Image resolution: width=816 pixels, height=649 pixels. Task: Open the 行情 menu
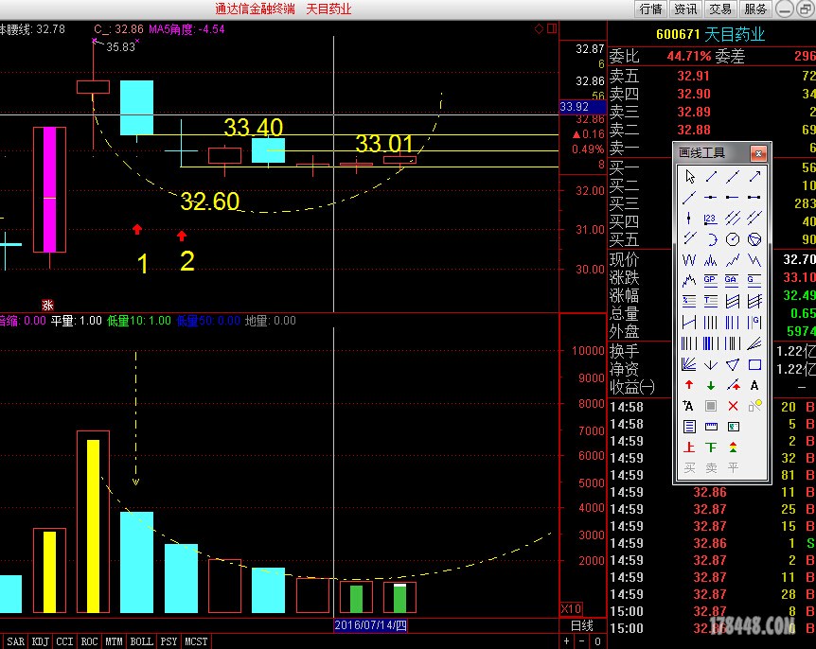(x=650, y=9)
